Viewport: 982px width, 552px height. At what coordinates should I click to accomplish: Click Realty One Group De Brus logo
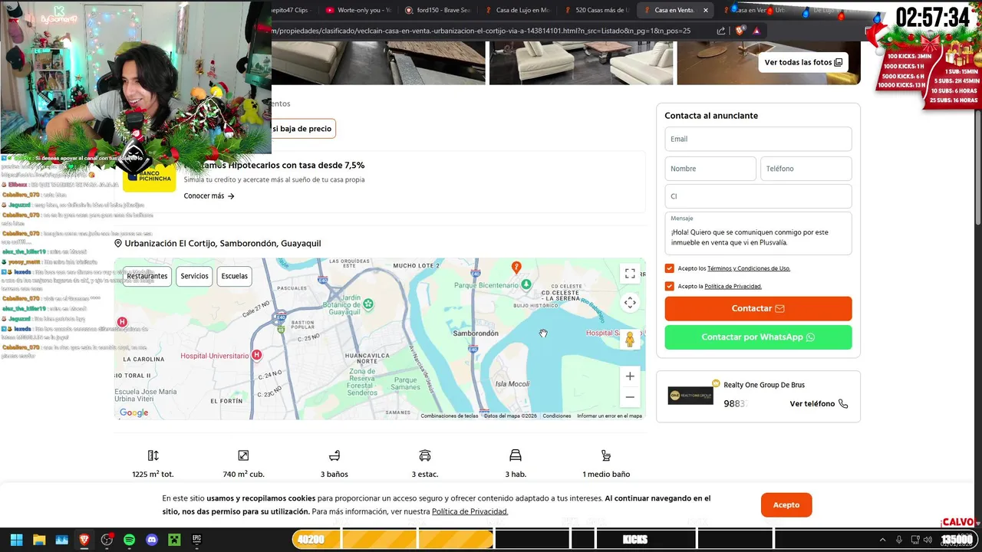point(690,395)
